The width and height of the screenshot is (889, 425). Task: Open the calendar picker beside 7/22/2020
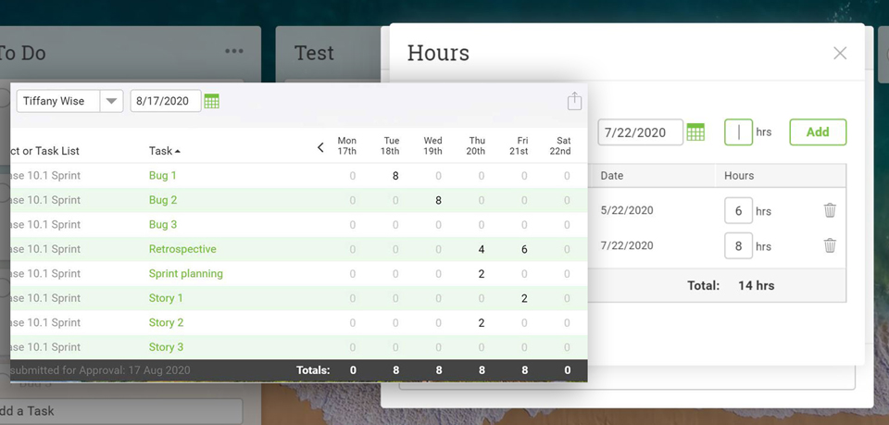695,132
